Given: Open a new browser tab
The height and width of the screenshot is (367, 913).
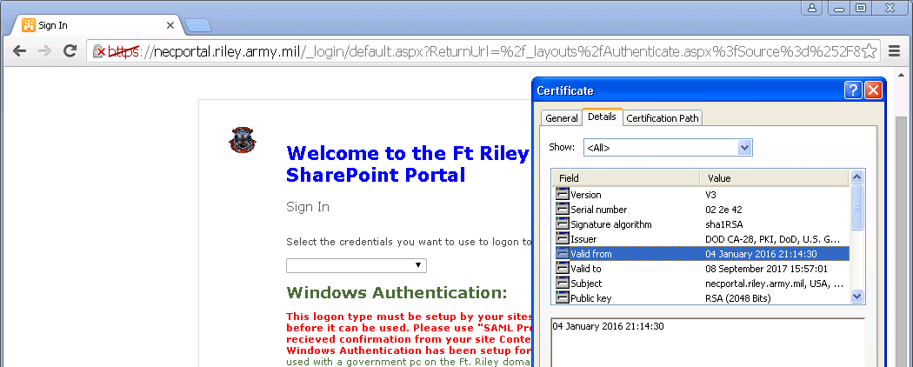Looking at the screenshot, I should [198, 25].
